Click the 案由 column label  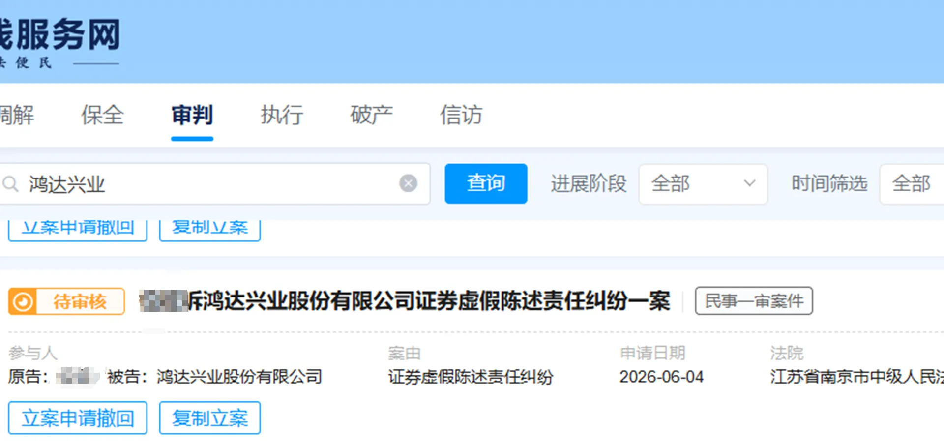tap(404, 353)
